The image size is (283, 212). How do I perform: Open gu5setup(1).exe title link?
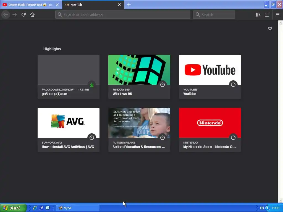(54, 94)
